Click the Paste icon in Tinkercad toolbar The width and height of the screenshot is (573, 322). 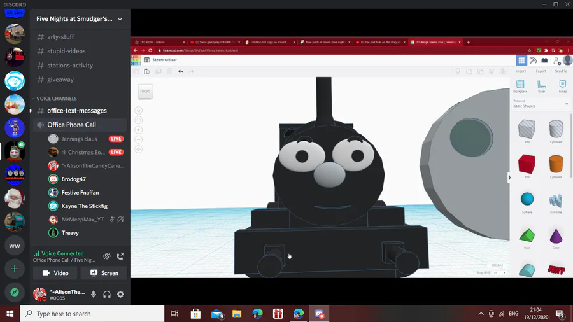click(x=146, y=71)
